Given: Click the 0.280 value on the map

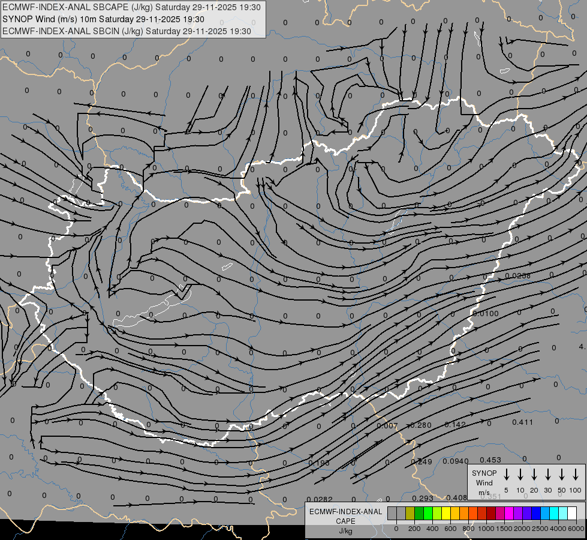Looking at the screenshot, I should (x=421, y=425).
